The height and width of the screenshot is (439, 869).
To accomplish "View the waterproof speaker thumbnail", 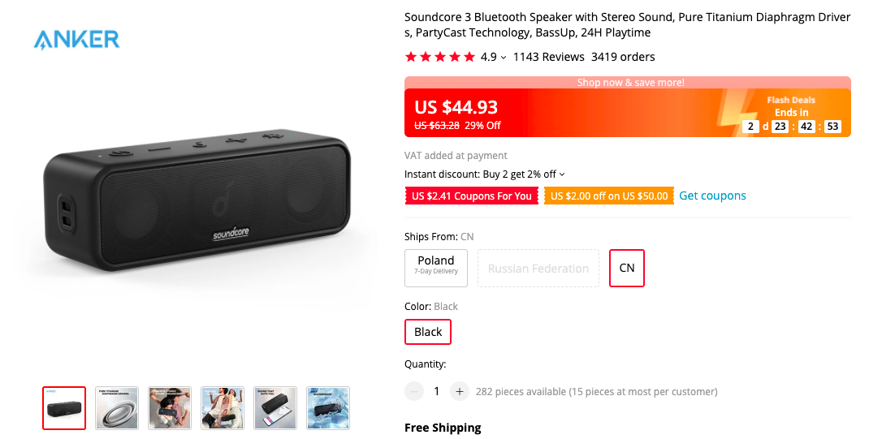I will (x=328, y=408).
